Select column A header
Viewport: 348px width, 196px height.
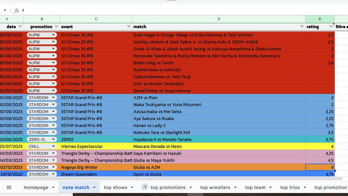[x=12, y=19]
